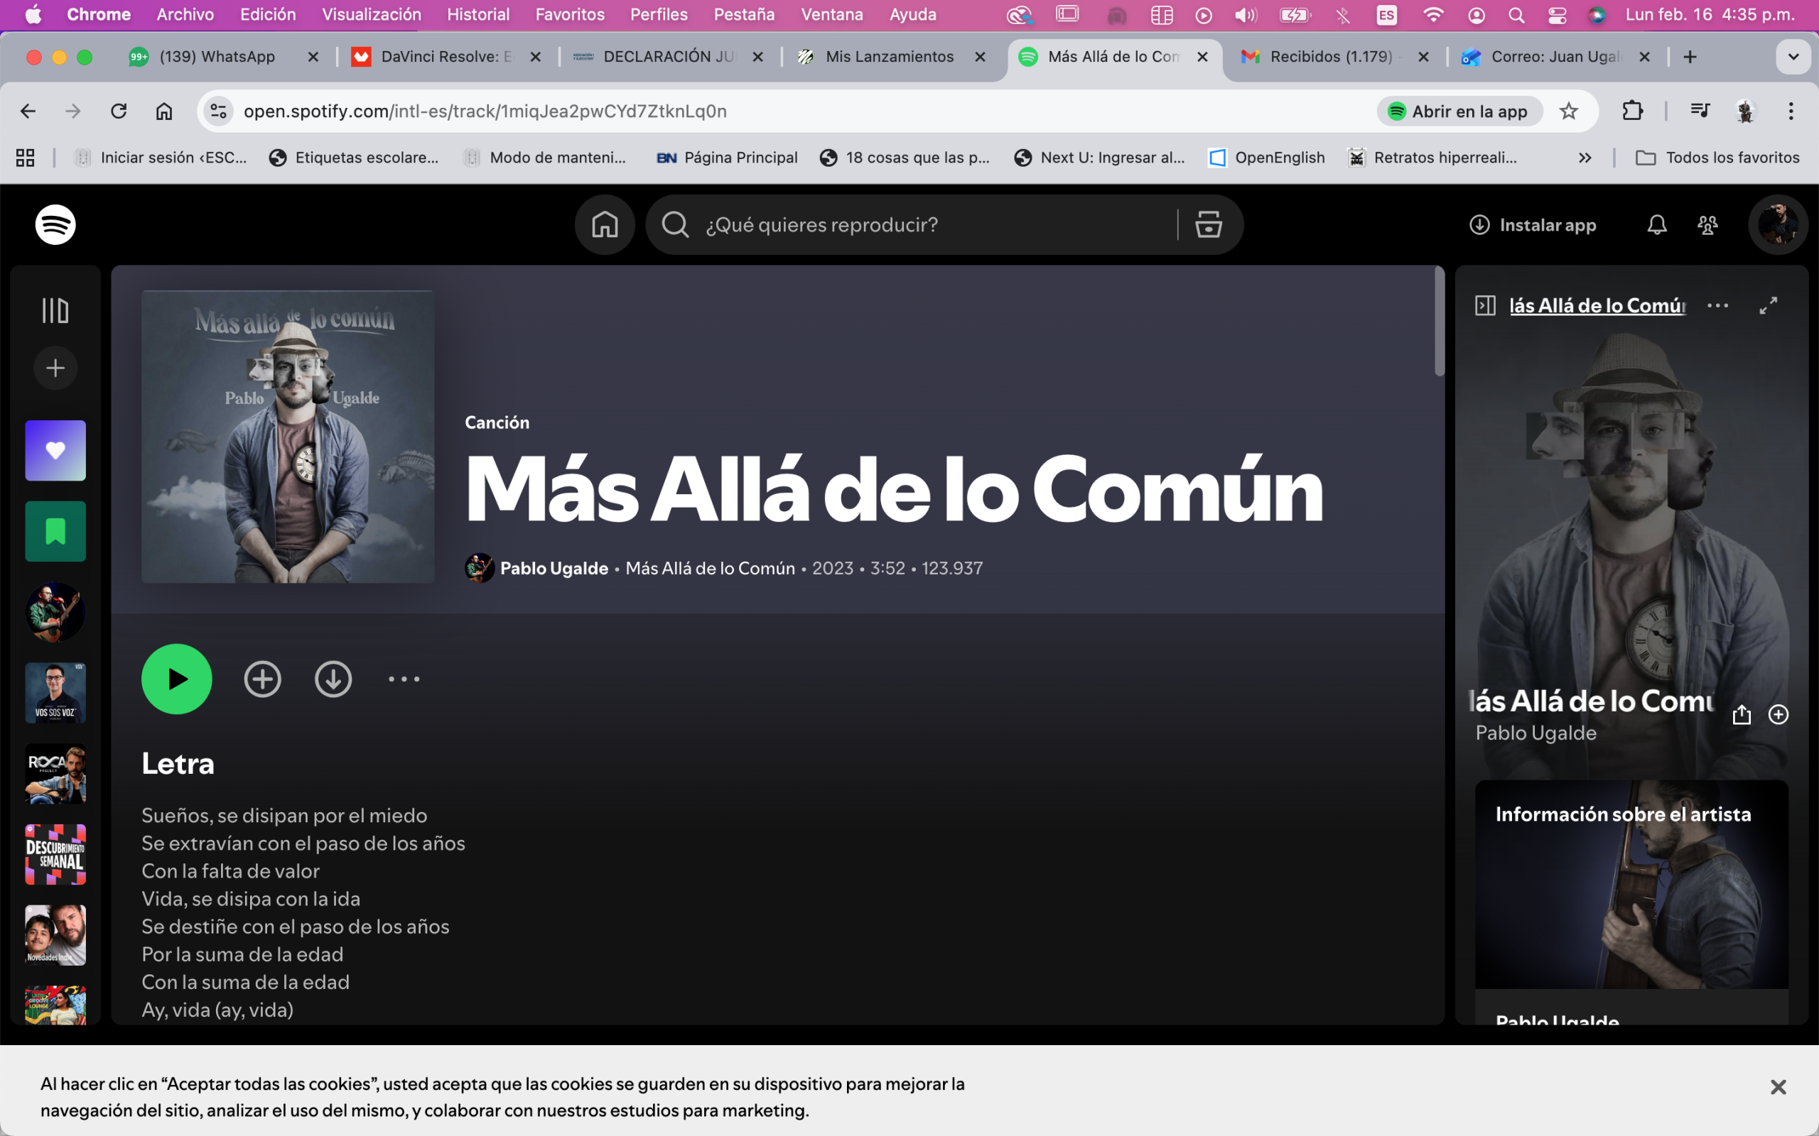Open the artist information card

coord(1632,902)
